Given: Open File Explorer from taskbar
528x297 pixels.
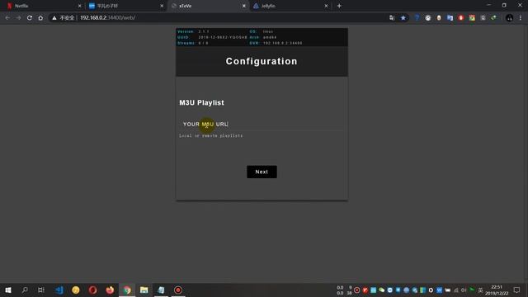Looking at the screenshot, I should point(144,290).
